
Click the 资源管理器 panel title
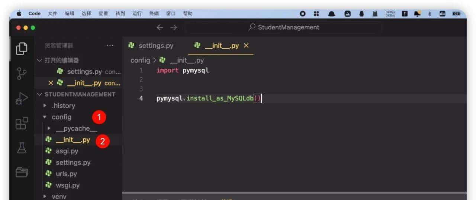59,46
